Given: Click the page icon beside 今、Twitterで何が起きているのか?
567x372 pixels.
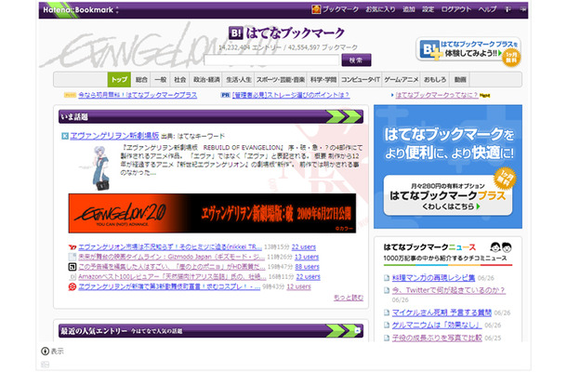Looking at the screenshot, I should 387,290.
